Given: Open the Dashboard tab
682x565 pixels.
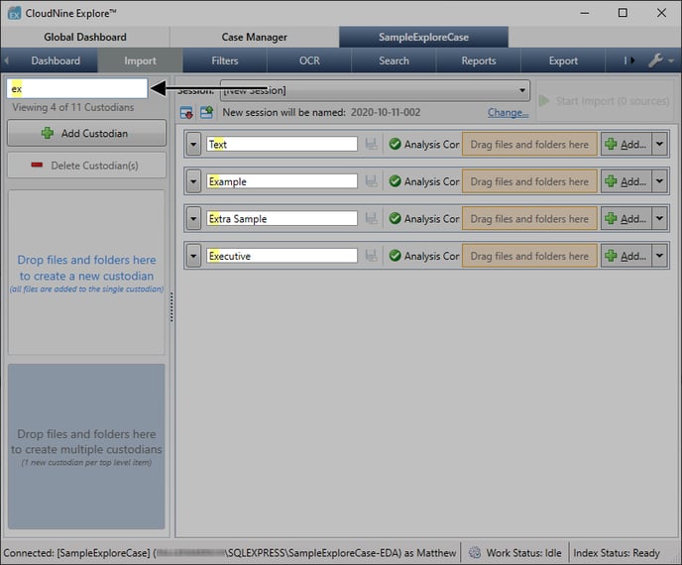Looking at the screenshot, I should pos(56,60).
